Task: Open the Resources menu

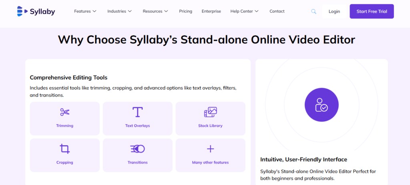Action: (x=155, y=11)
